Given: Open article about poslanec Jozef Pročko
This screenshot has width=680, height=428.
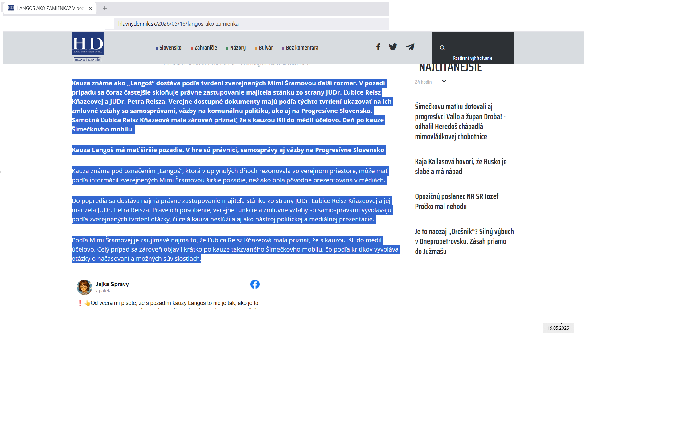Looking at the screenshot, I should (457, 201).
